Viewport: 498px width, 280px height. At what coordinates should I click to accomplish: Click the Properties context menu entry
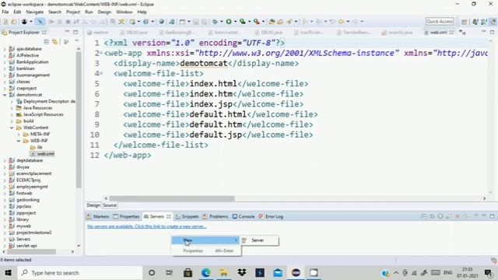click(x=206, y=250)
